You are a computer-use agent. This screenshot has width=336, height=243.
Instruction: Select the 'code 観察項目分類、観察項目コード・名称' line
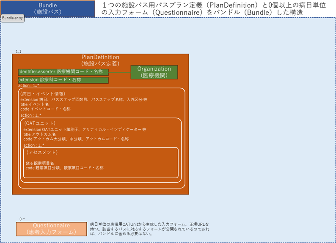(64, 168)
